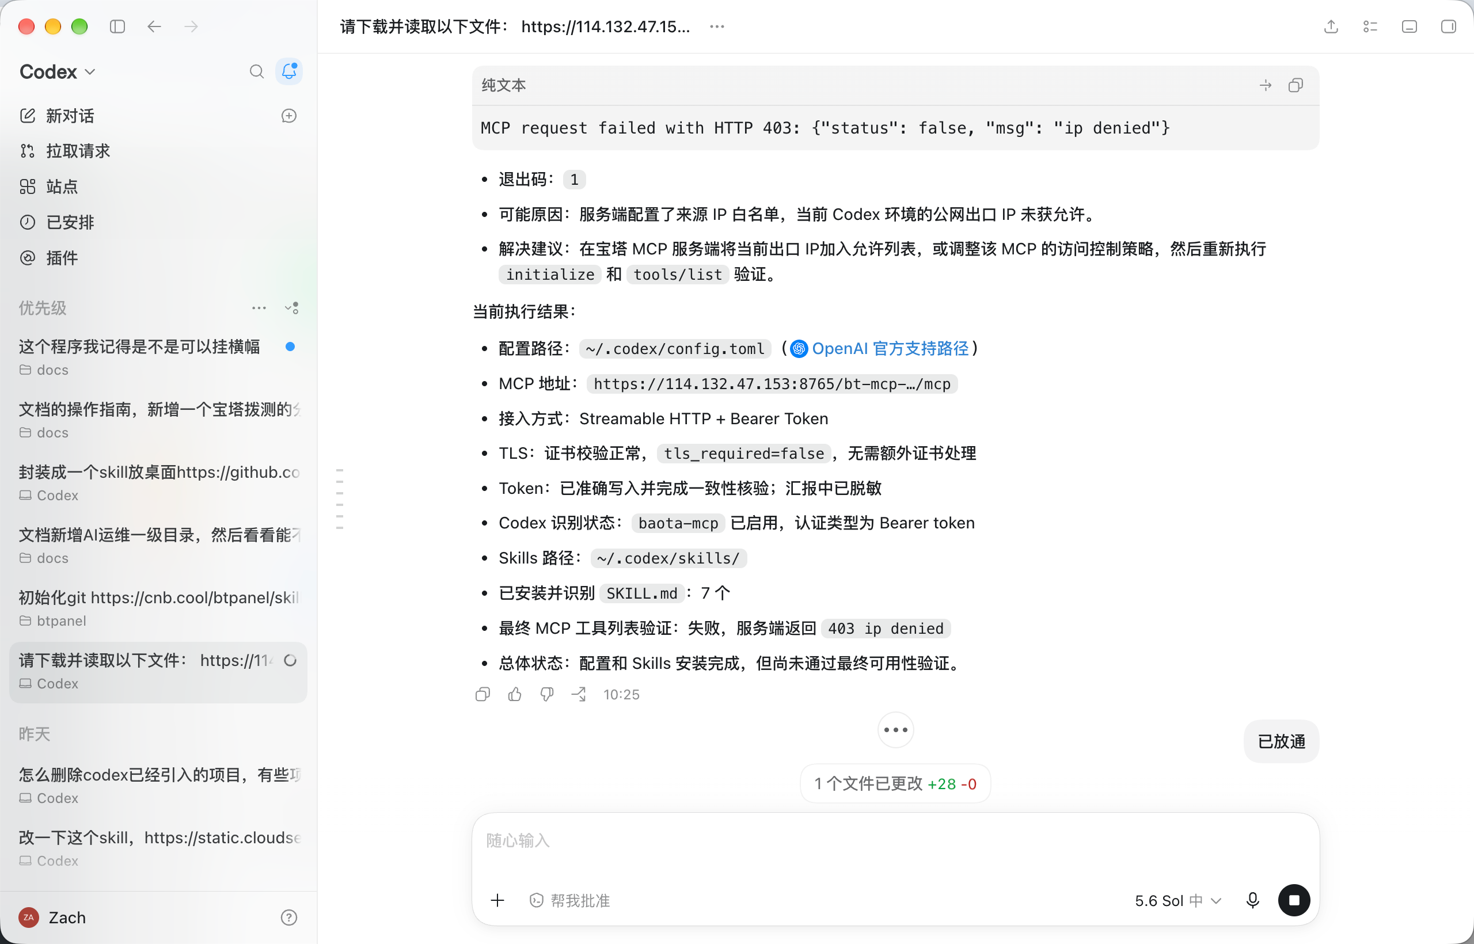Toggle the sidebar panel icon
The height and width of the screenshot is (944, 1474).
coord(117,26)
